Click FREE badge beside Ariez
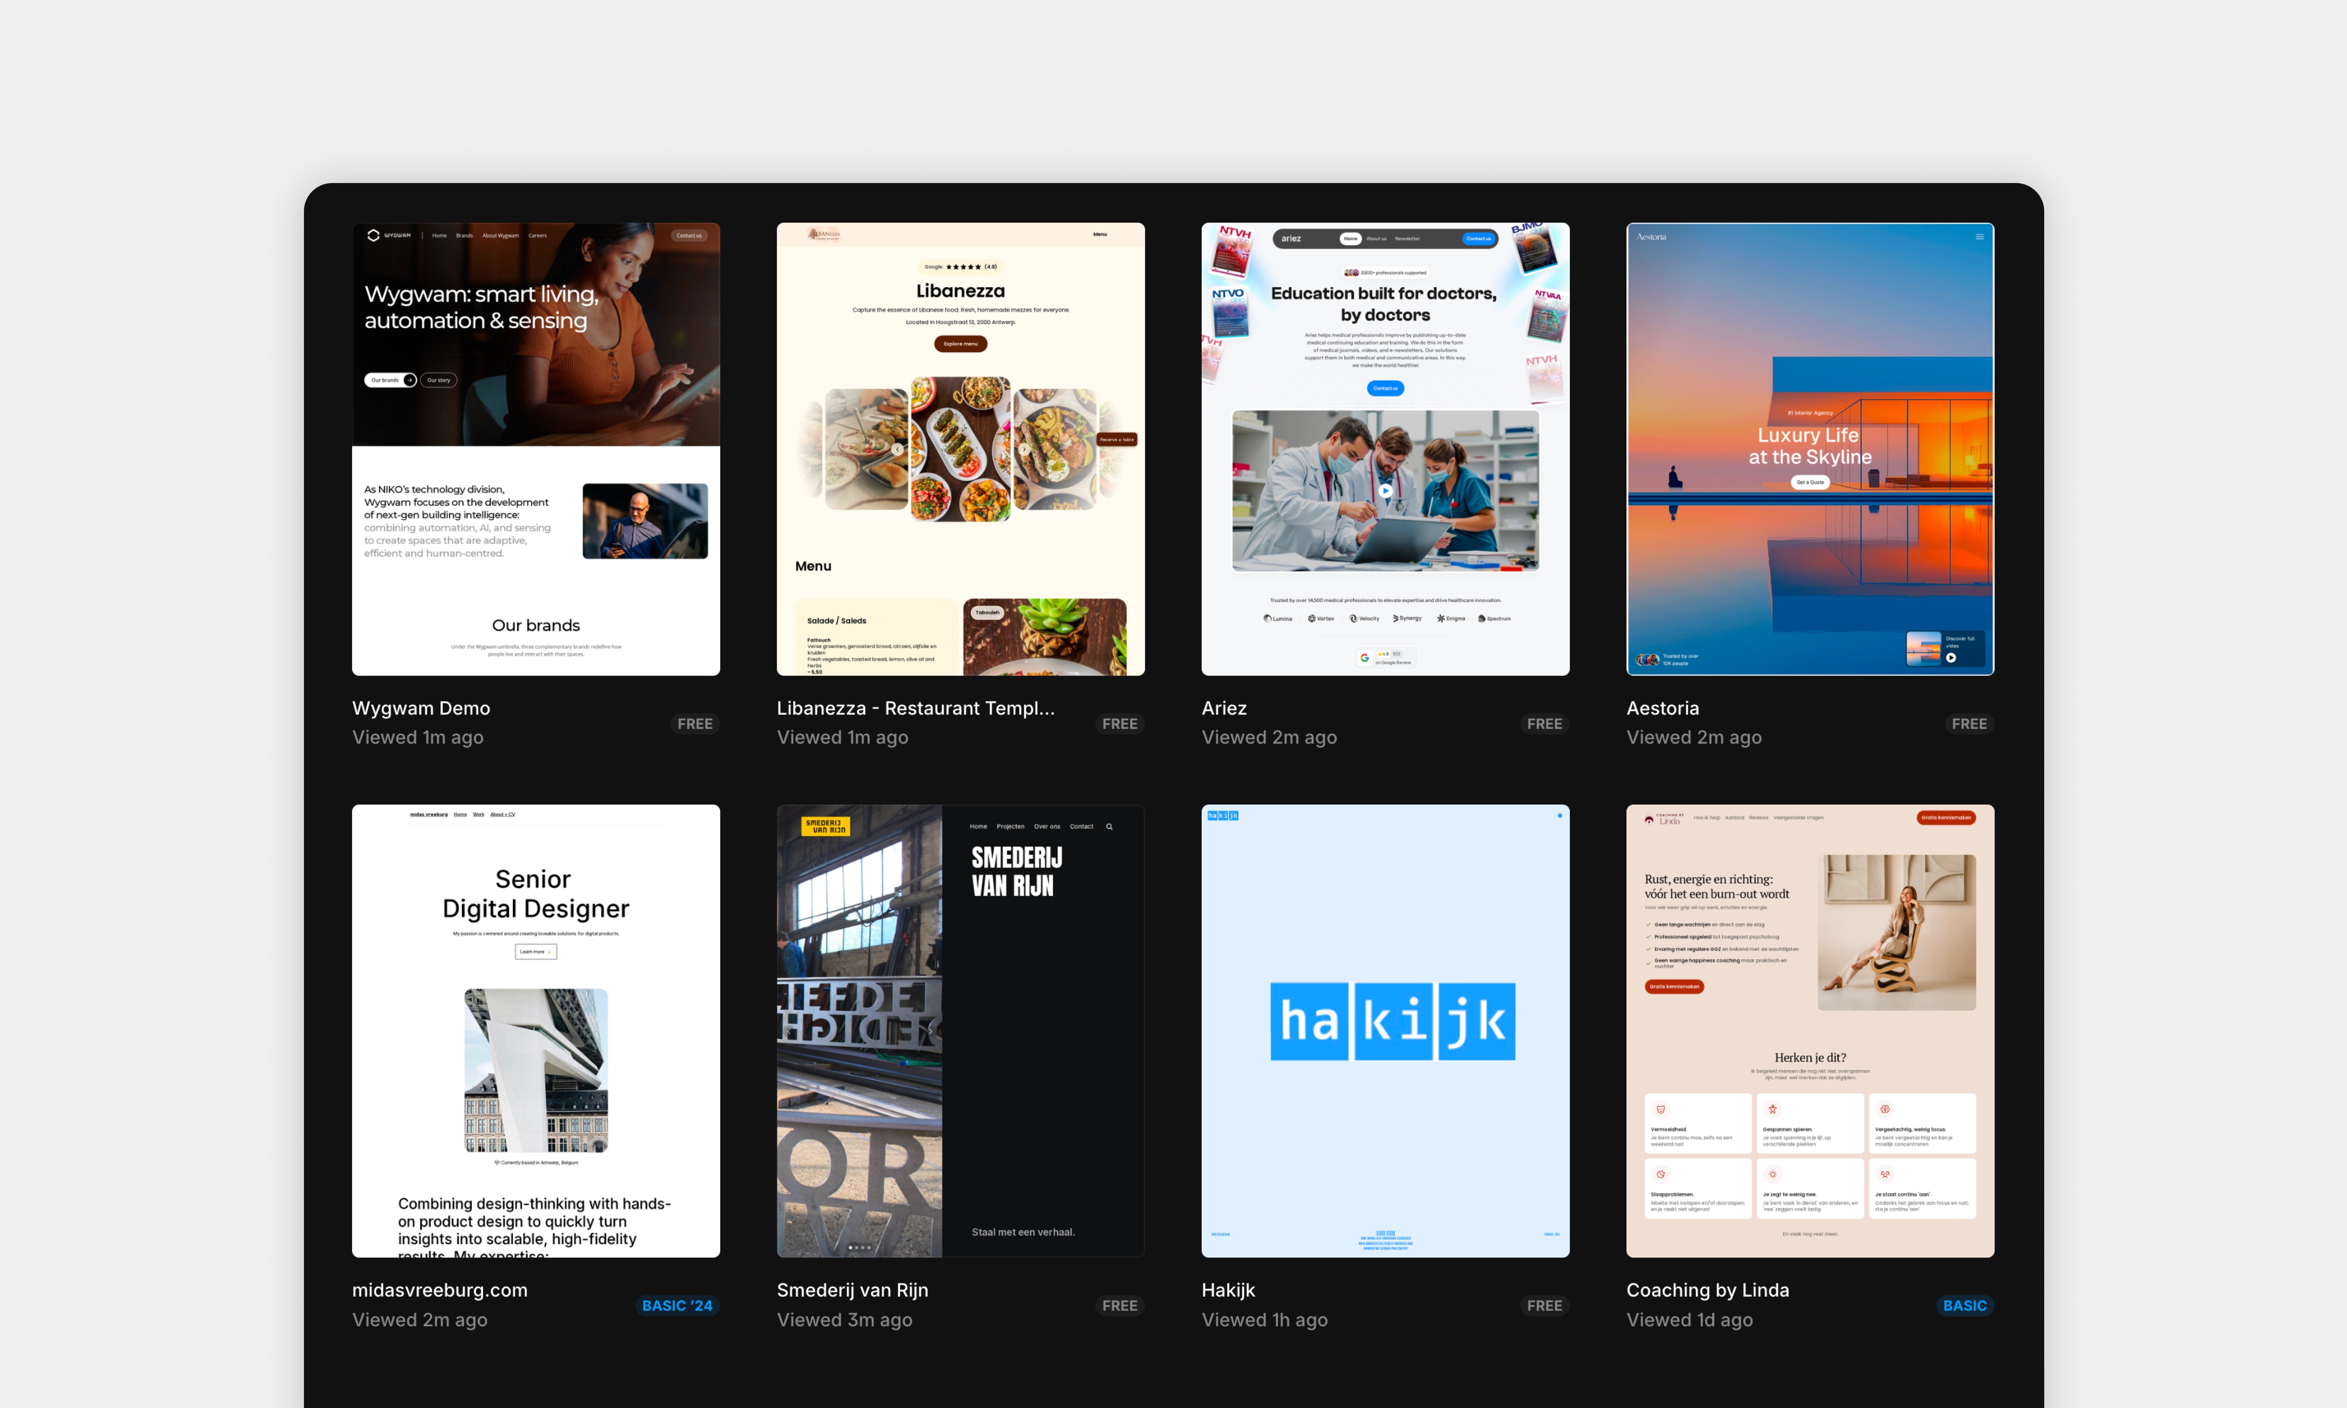Screen dimensions: 2347x1408 coord(1544,724)
